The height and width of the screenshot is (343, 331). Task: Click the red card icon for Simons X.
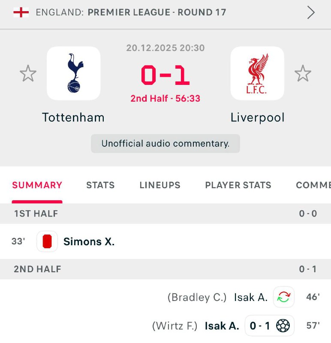tap(47, 241)
